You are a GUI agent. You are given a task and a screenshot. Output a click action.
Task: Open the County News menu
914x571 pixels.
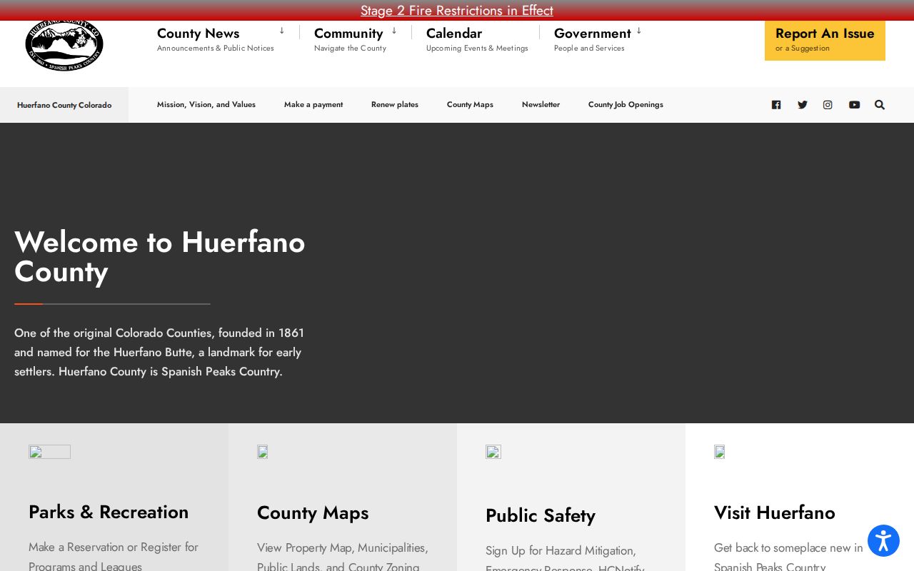(199, 34)
